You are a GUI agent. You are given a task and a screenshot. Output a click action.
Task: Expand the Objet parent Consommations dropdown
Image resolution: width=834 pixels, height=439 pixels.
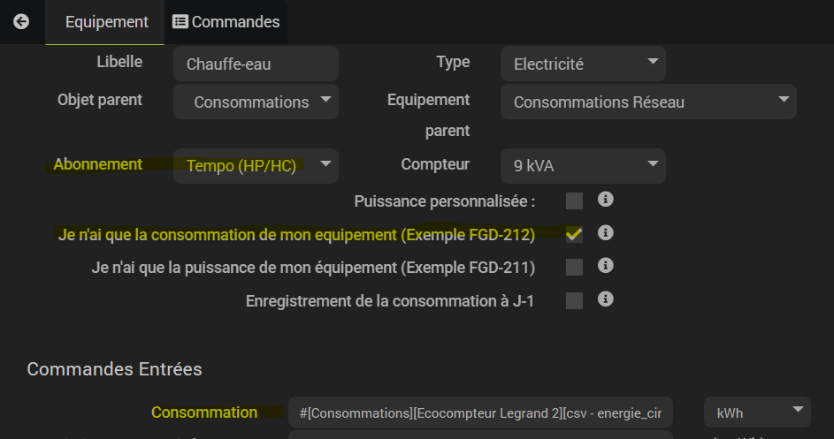pos(256,102)
